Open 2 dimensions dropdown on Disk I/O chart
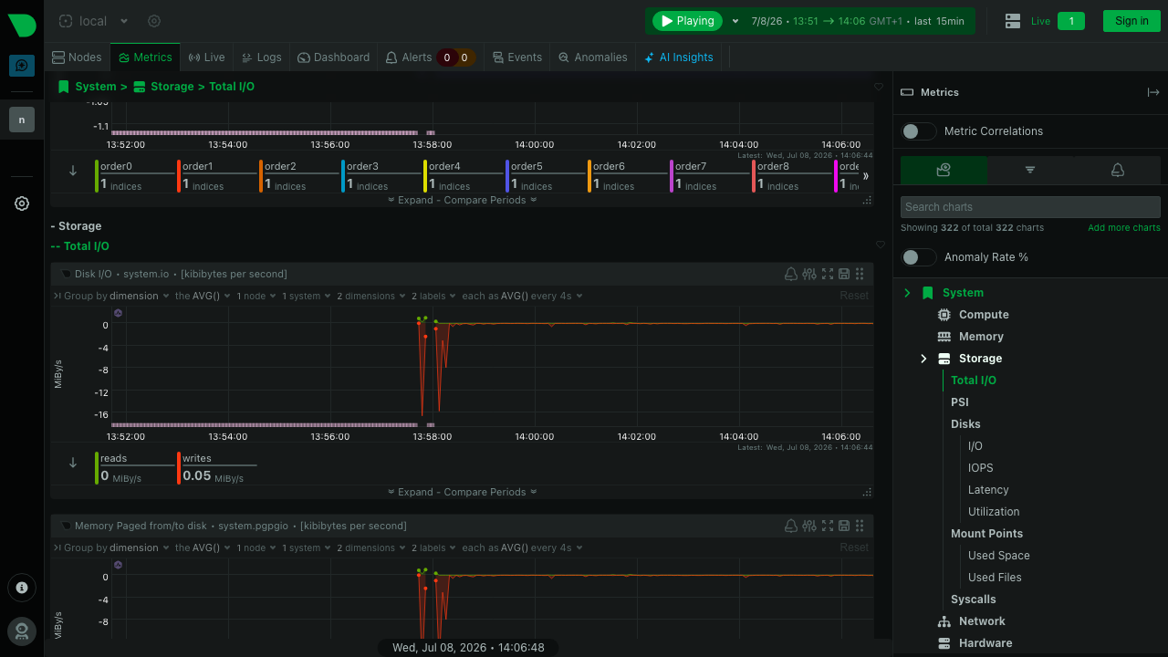The height and width of the screenshot is (657, 1168). tap(370, 296)
